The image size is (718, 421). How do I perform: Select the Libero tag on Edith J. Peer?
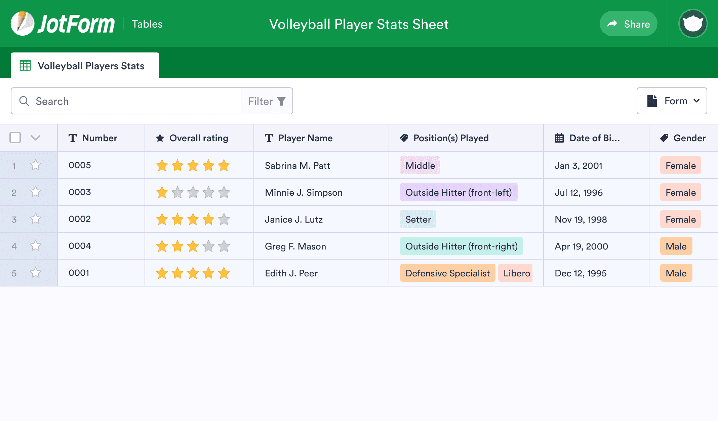[x=516, y=273]
